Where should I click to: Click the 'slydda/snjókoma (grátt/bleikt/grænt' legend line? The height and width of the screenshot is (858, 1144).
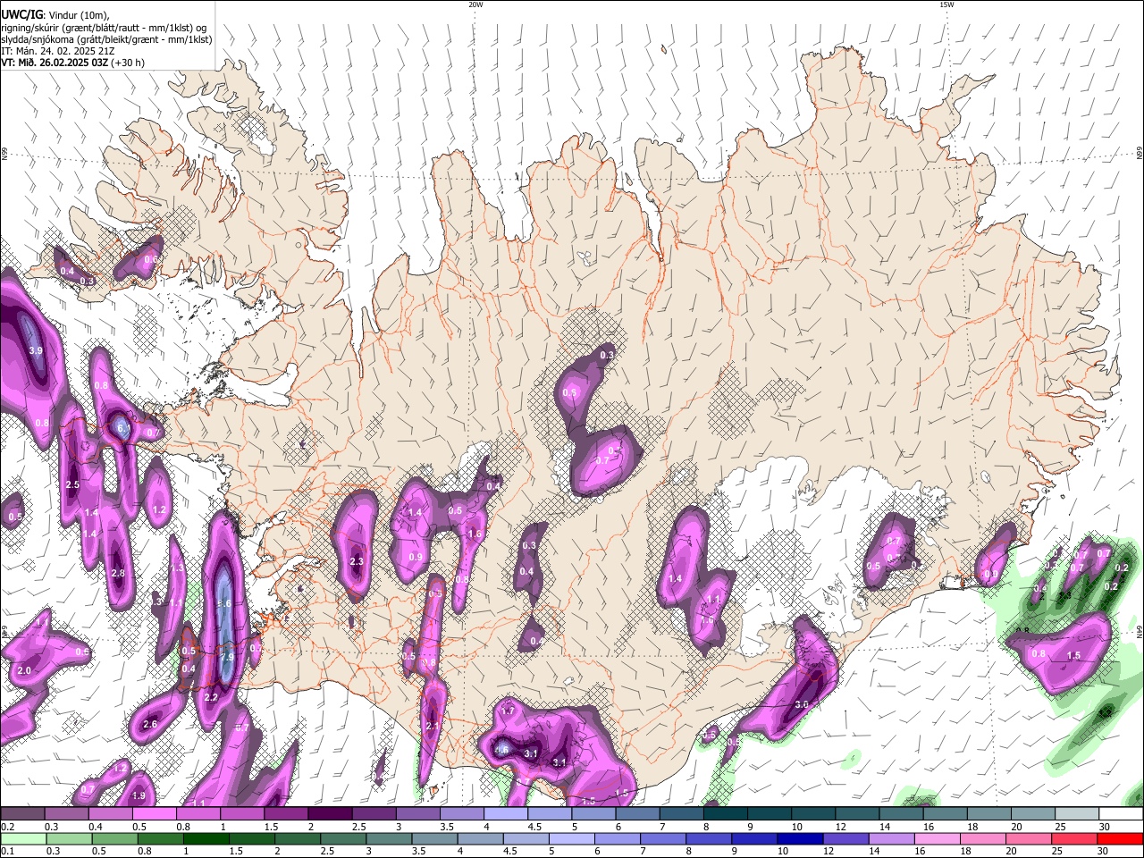106,39
